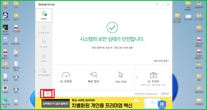Click the 시스템의 보안 상태가 안전합니다 message

click(112, 39)
